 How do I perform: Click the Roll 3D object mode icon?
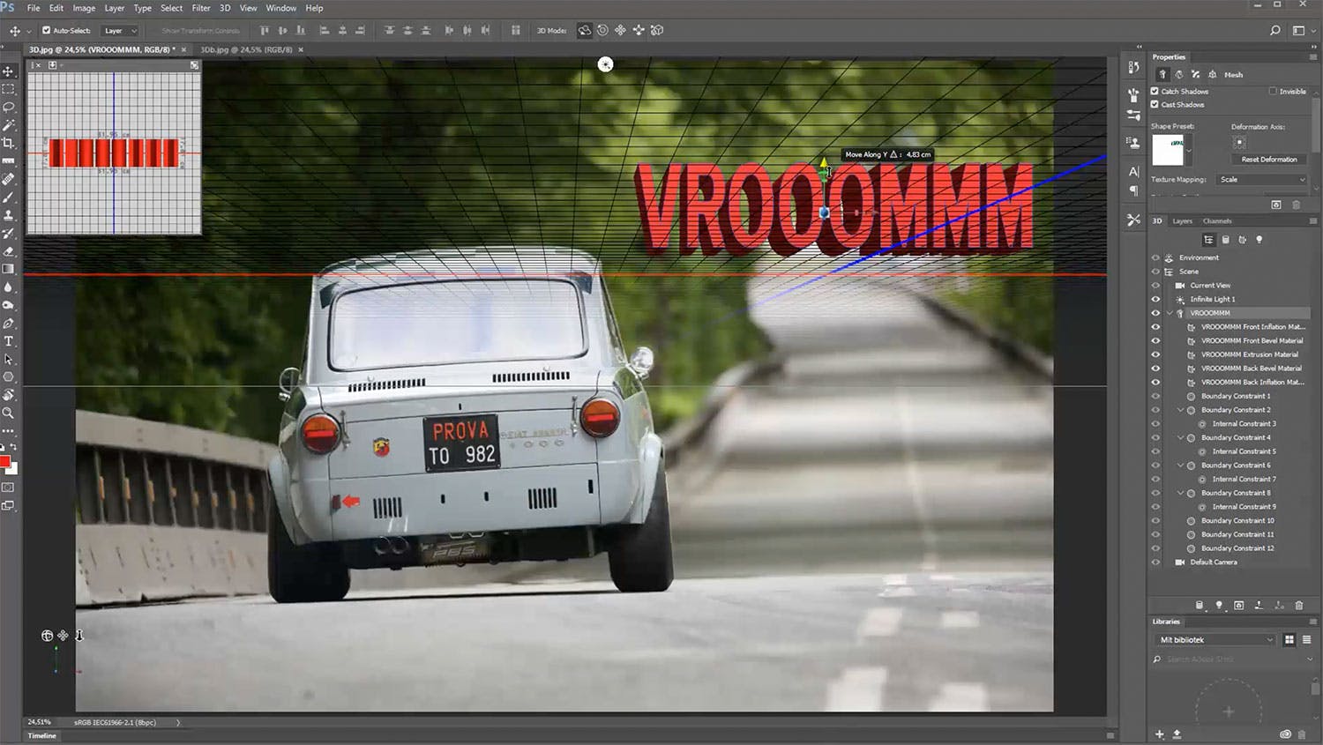click(x=602, y=30)
